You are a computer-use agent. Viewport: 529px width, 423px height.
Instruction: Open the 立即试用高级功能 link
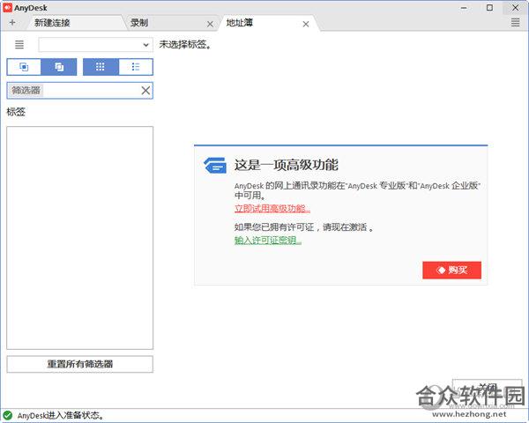(272, 209)
